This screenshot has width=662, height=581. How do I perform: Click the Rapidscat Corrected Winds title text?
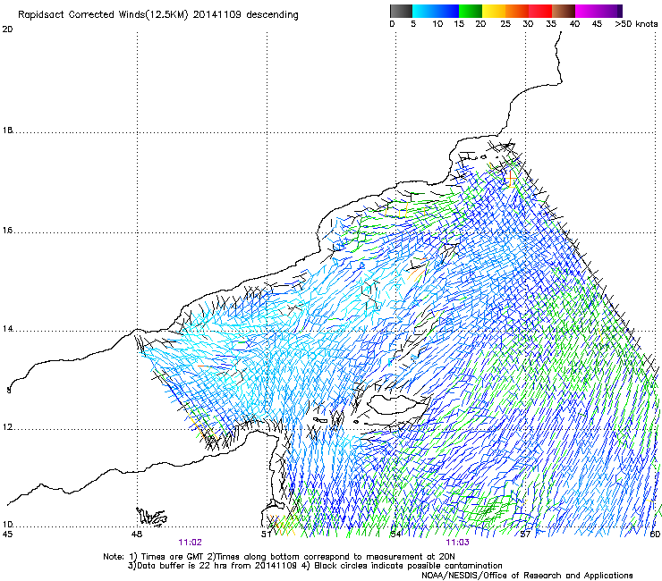coord(158,14)
